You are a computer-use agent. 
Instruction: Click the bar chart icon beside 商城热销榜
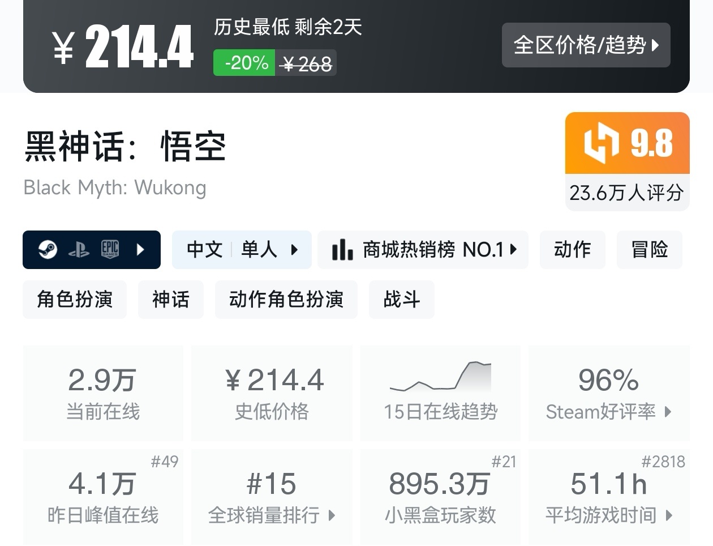[342, 249]
